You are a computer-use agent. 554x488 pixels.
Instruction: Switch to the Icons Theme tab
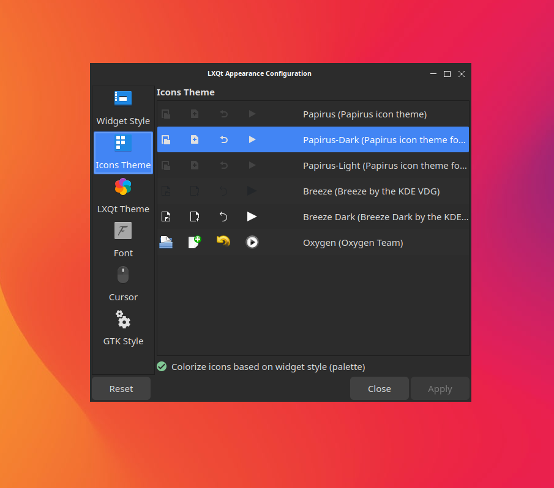click(123, 153)
